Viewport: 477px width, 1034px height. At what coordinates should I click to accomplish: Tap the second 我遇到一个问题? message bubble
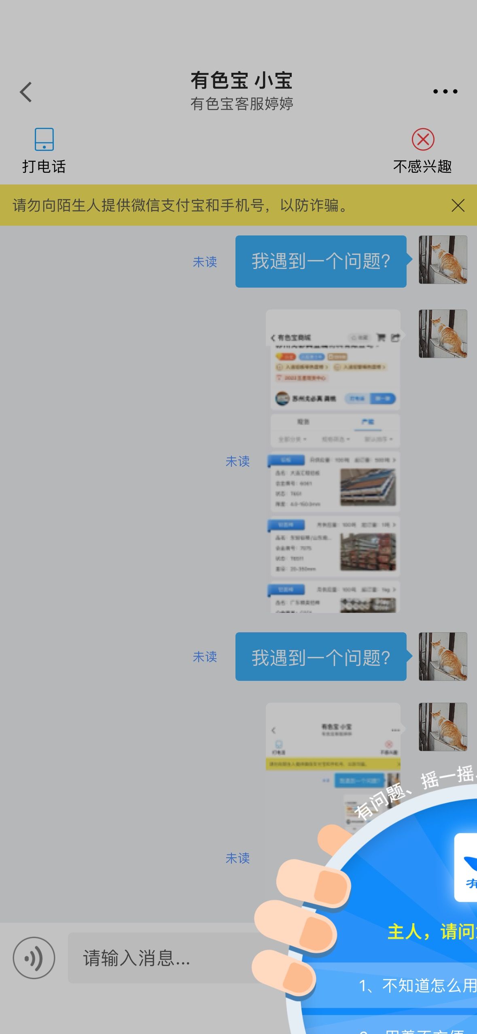coord(321,657)
